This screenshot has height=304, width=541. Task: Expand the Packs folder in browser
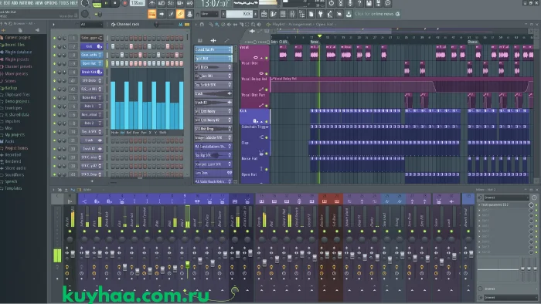coord(9,141)
